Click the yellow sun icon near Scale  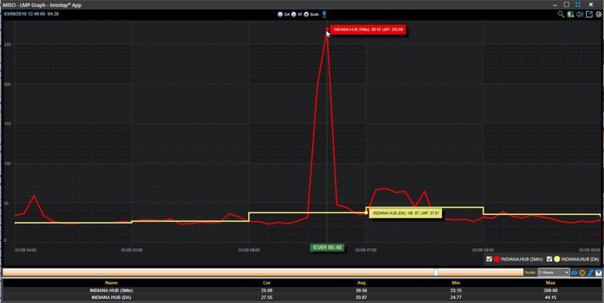582,272
